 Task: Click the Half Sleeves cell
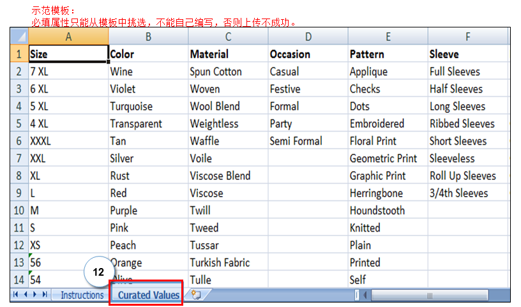(x=468, y=88)
